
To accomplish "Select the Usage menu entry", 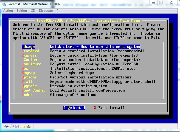I will point(28,46).
